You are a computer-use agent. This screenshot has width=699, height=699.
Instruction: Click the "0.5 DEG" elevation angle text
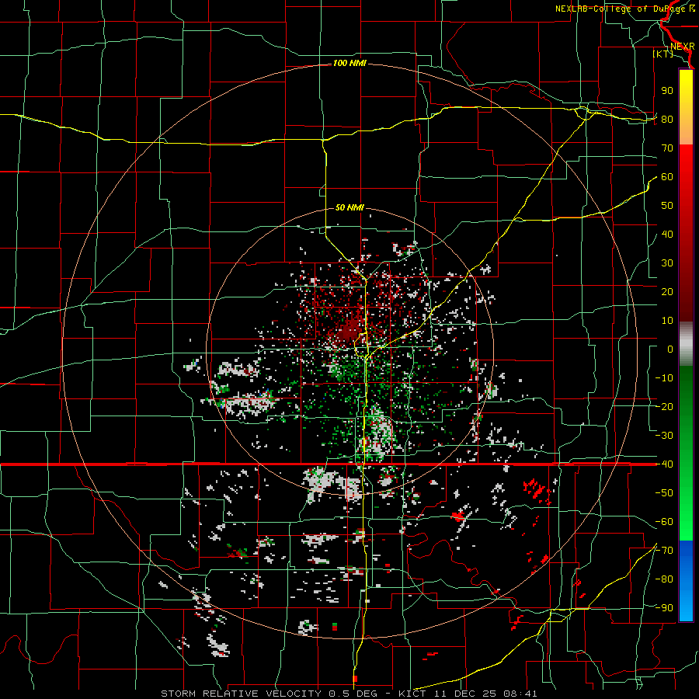[353, 694]
